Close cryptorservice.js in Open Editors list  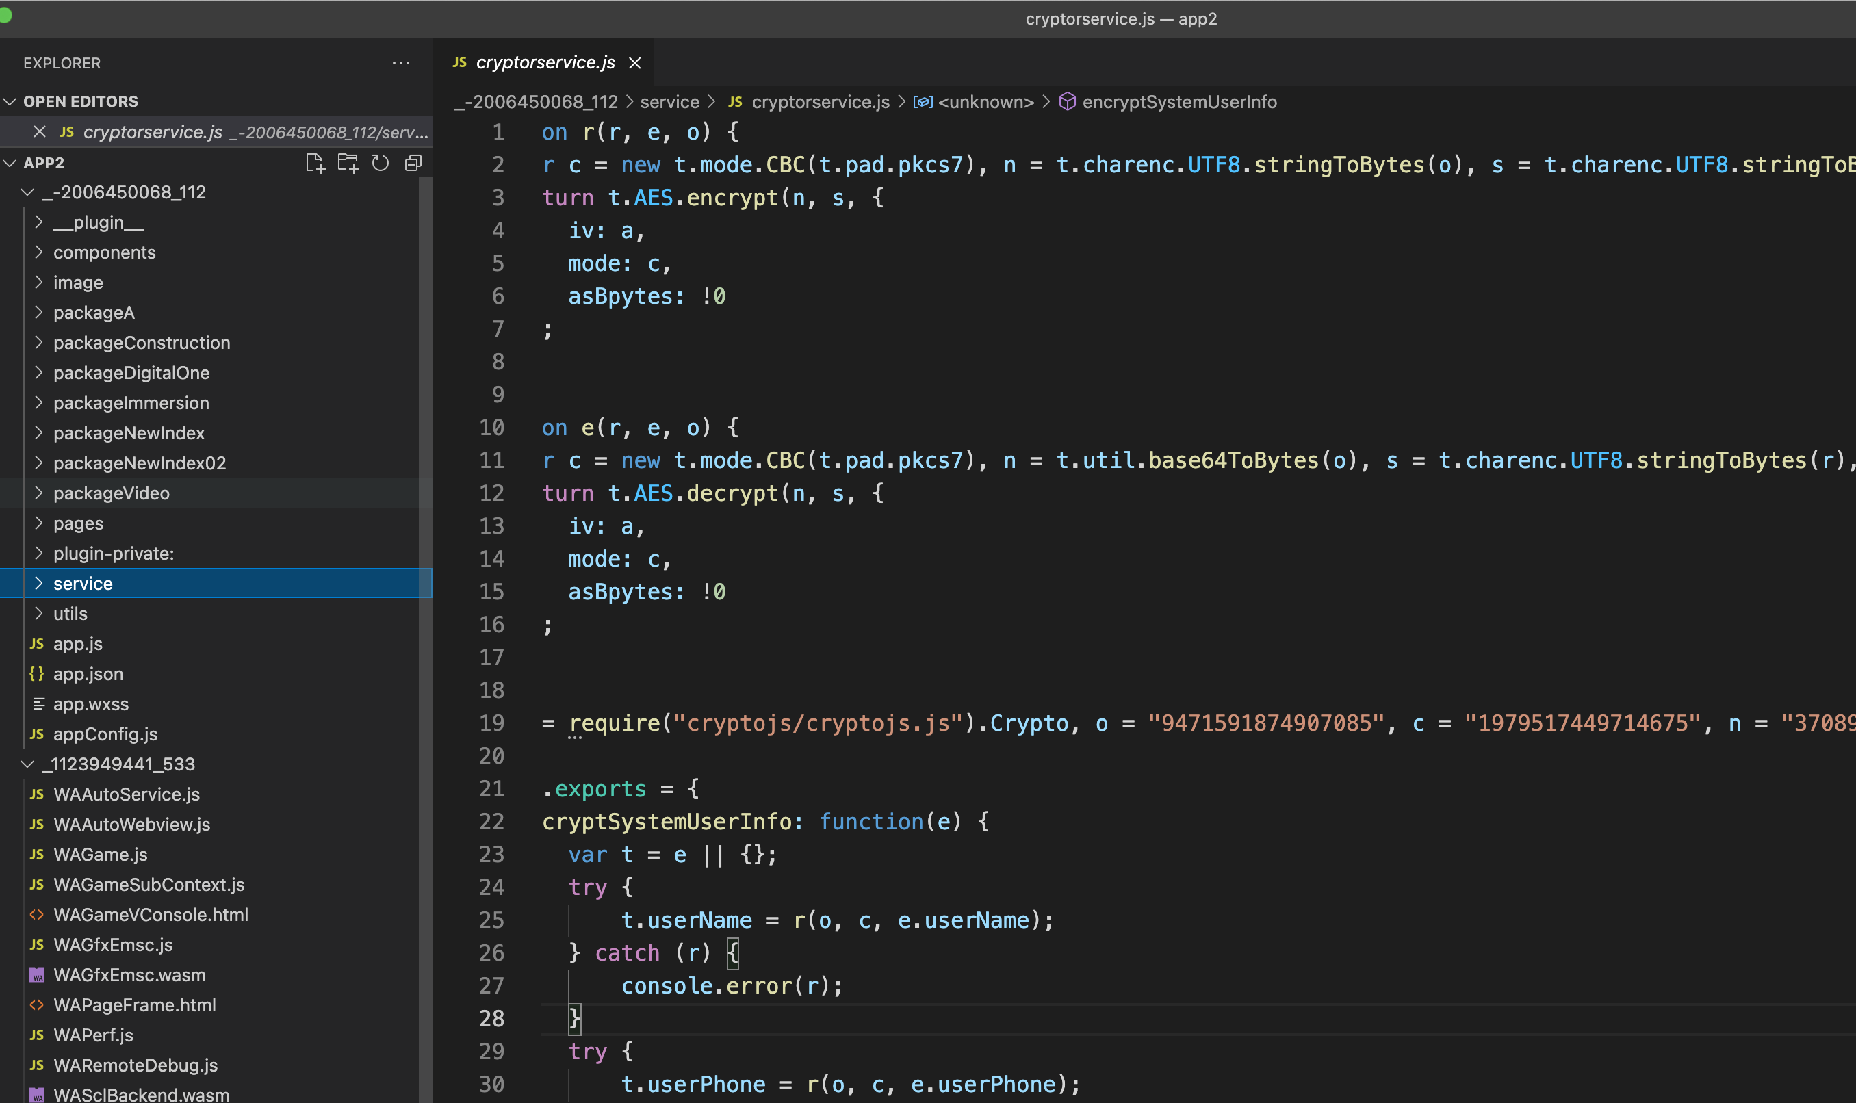40,131
